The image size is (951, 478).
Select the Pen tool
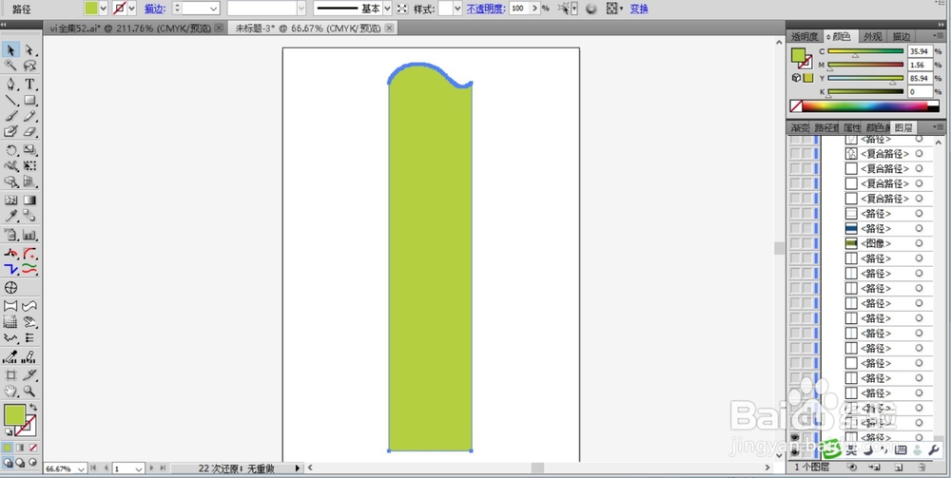(x=10, y=85)
